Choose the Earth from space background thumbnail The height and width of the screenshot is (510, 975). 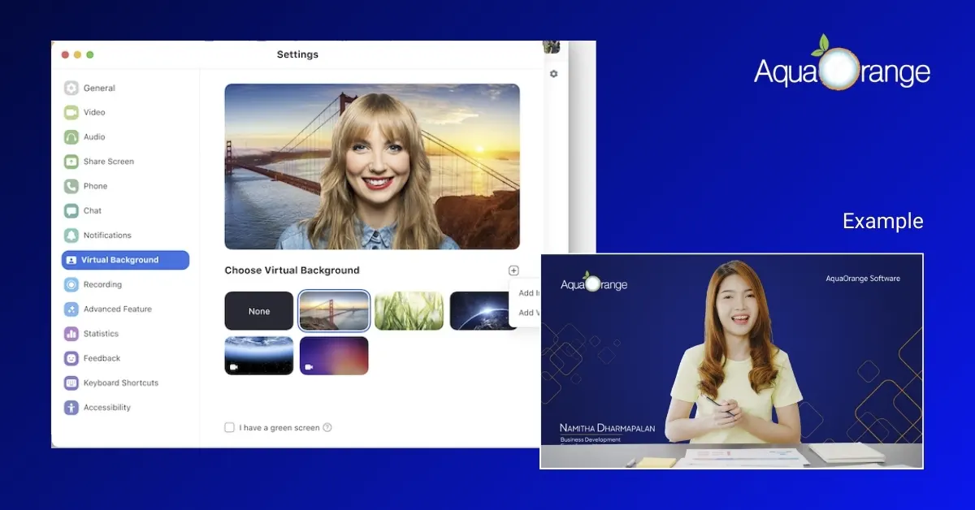coord(483,311)
